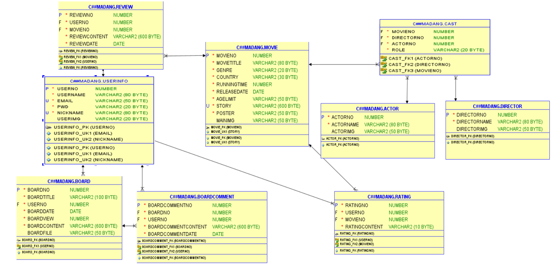This screenshot has width=553, height=264.
Task: Click the REVIEW_PK primary key icon
Action: pyautogui.click(x=60, y=51)
